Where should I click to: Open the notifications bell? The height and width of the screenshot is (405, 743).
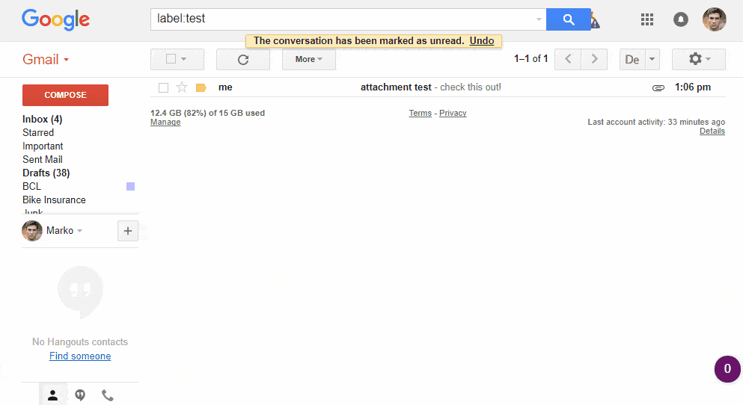(x=680, y=19)
